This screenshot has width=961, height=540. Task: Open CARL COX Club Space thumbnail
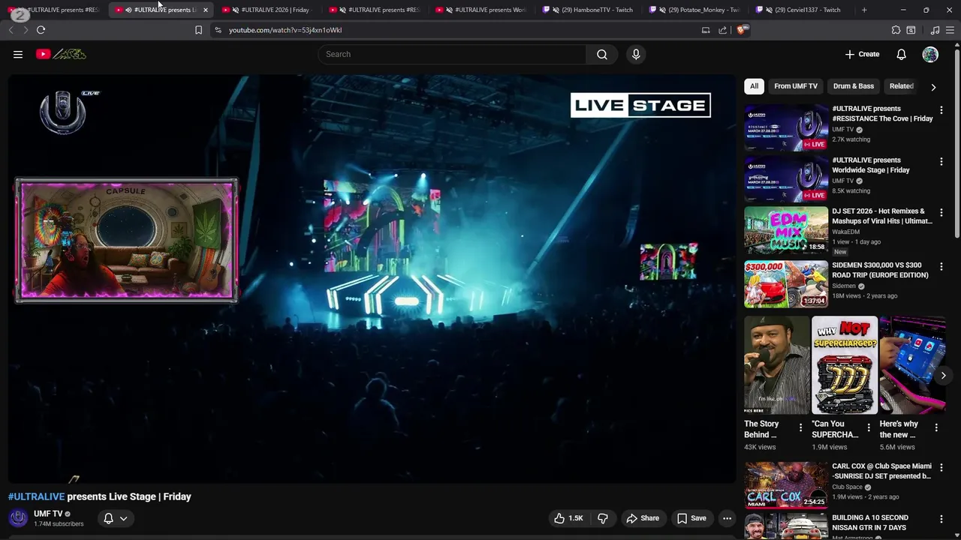click(x=786, y=485)
